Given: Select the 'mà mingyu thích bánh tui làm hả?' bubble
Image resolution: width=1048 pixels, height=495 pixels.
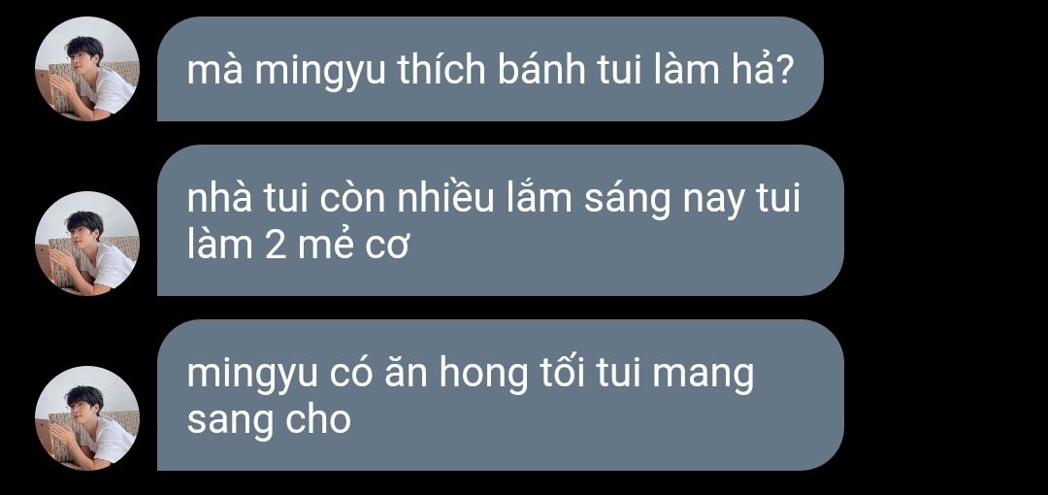Looking at the screenshot, I should [490, 69].
